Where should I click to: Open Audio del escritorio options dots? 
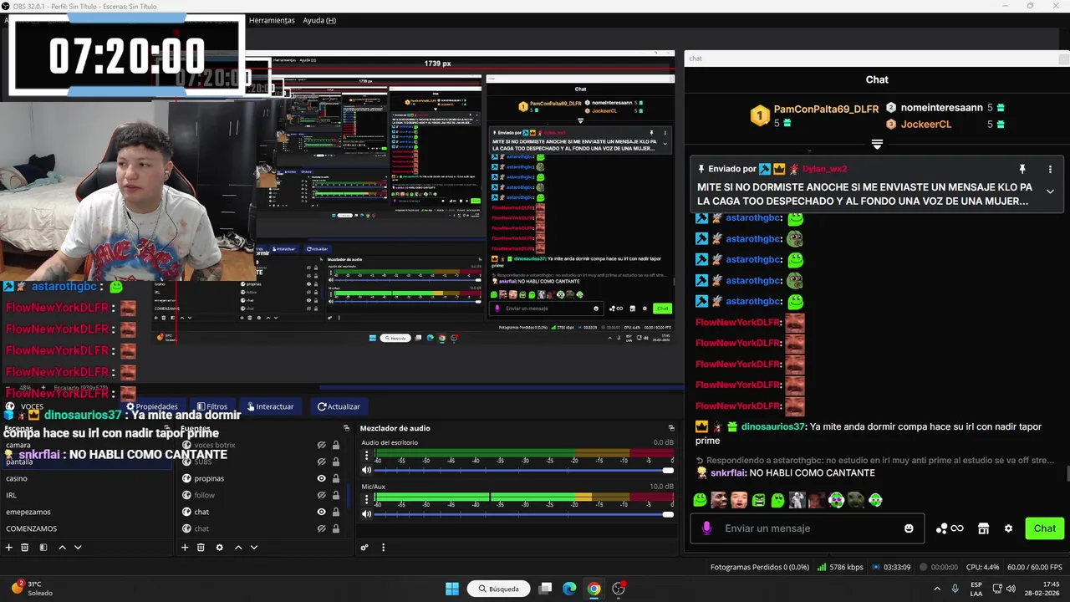[x=366, y=457]
